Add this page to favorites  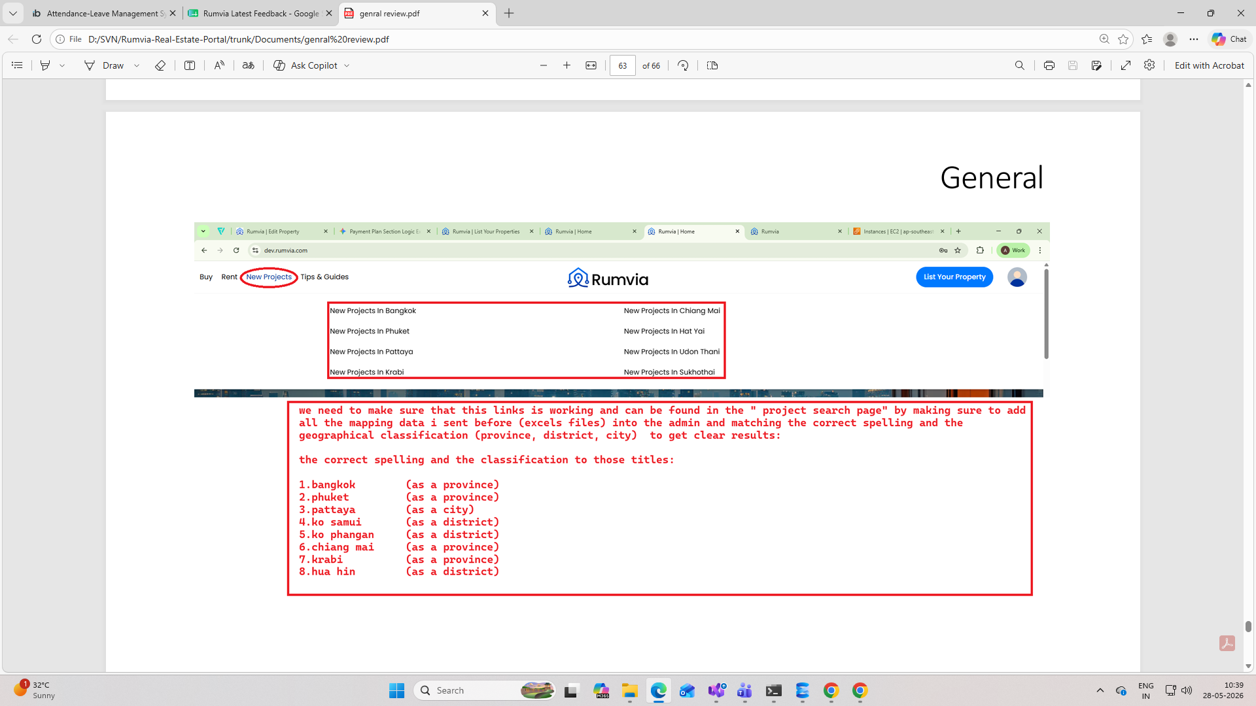[1123, 39]
